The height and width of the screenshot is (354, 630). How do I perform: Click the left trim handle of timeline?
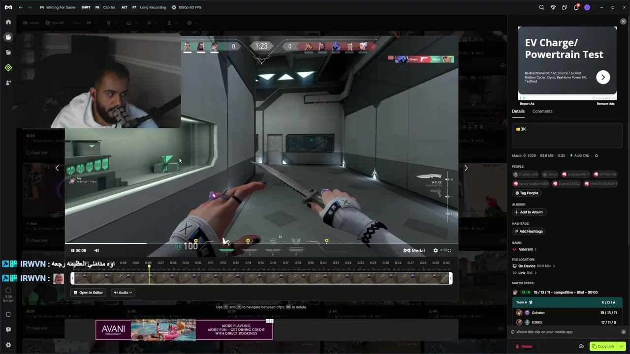click(x=73, y=278)
